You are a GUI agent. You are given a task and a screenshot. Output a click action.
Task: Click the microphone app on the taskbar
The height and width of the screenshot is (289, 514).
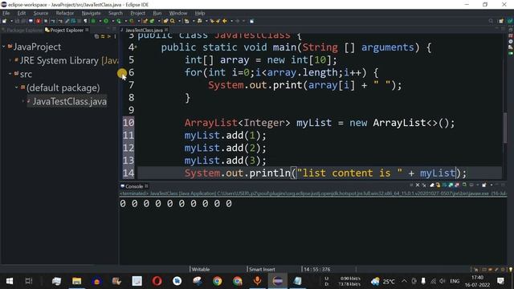(257, 281)
